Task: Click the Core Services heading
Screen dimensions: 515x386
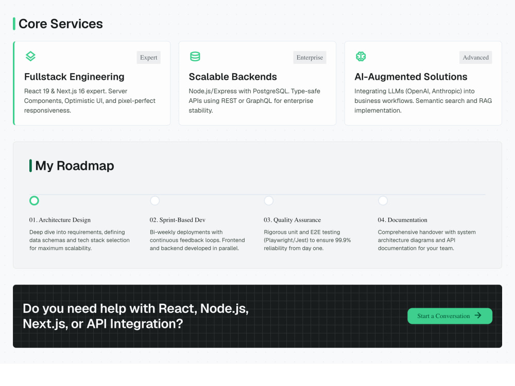Action: [x=60, y=24]
